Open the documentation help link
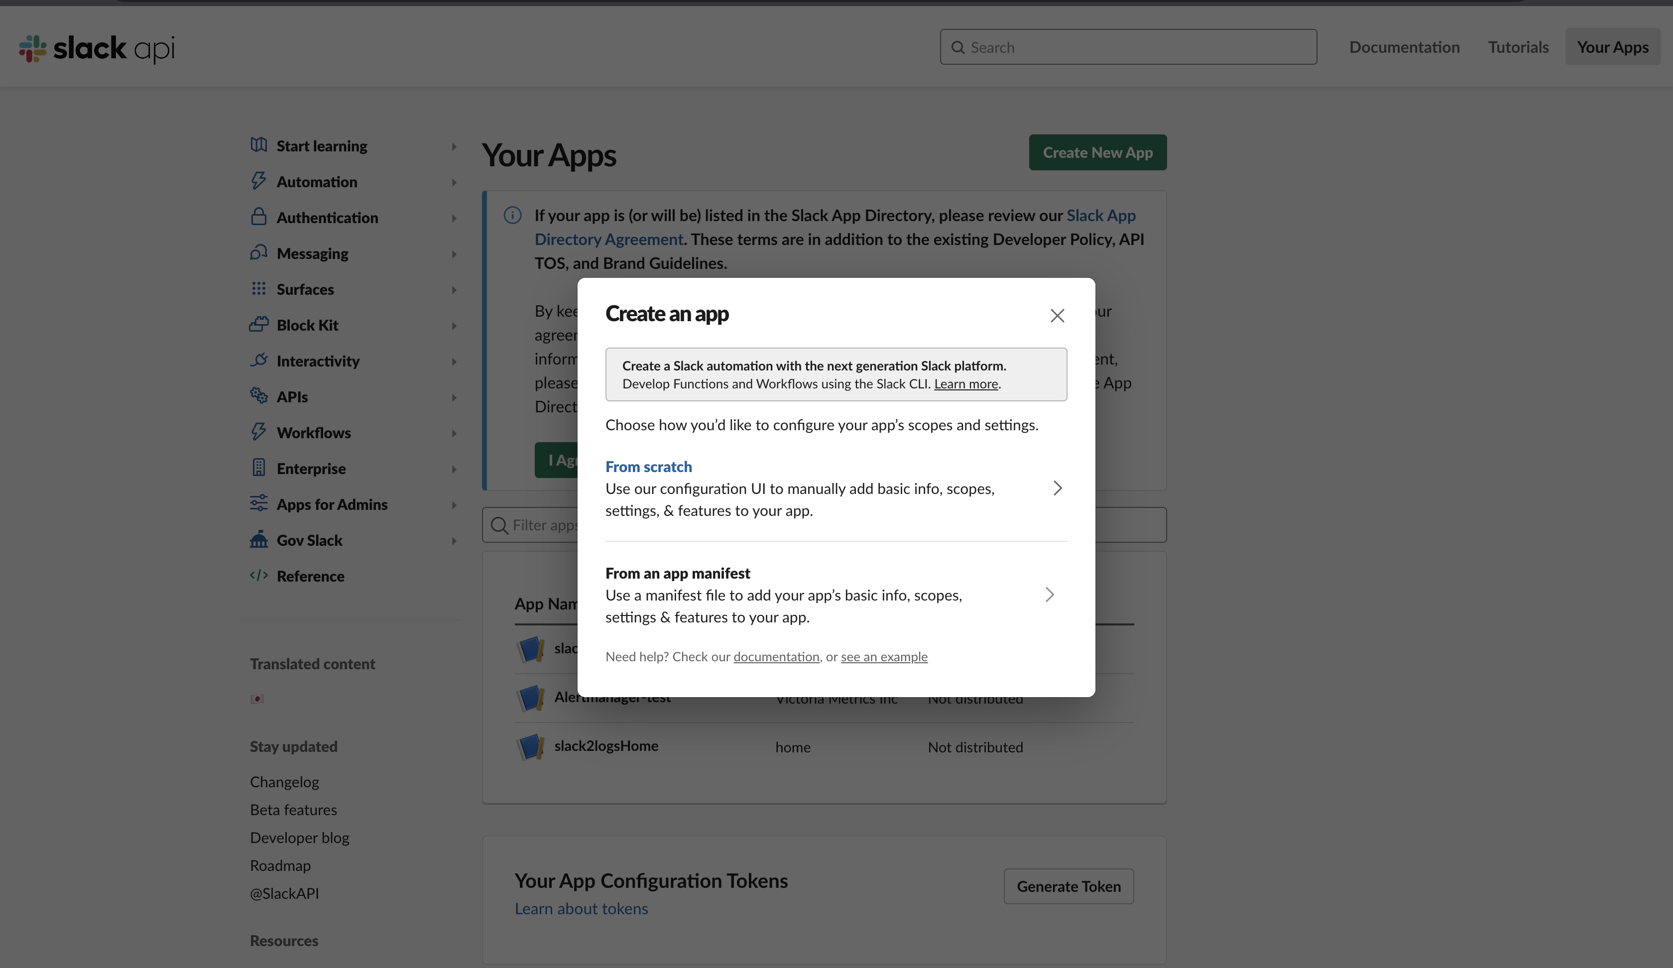Viewport: 1673px width, 968px height. click(776, 657)
